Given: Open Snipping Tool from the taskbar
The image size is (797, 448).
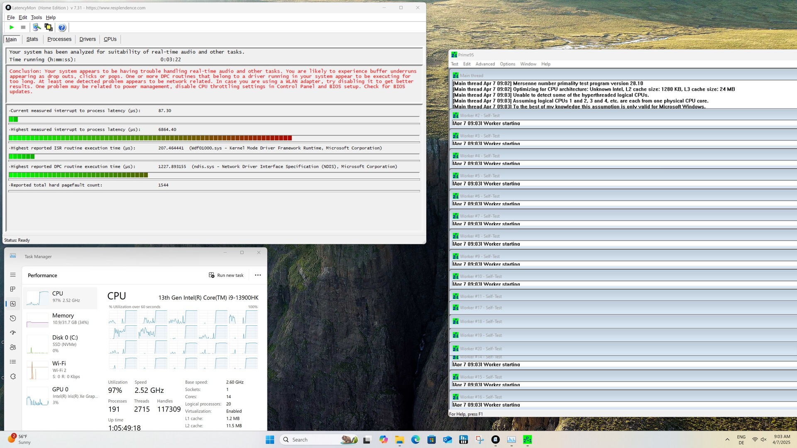Looking at the screenshot, I should click(479, 440).
